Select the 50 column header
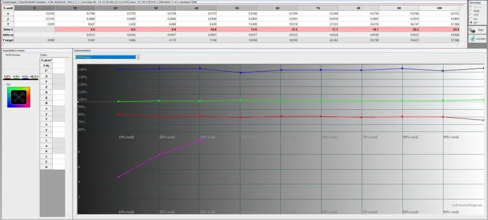Screen dimensions: 488x220 237,8
